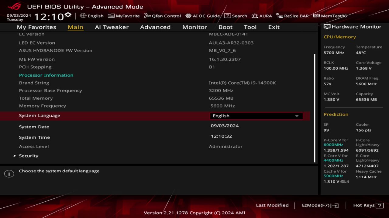This screenshot has width=389, height=218.
Task: Open MyFavorite list icon
Action: pos(111,16)
